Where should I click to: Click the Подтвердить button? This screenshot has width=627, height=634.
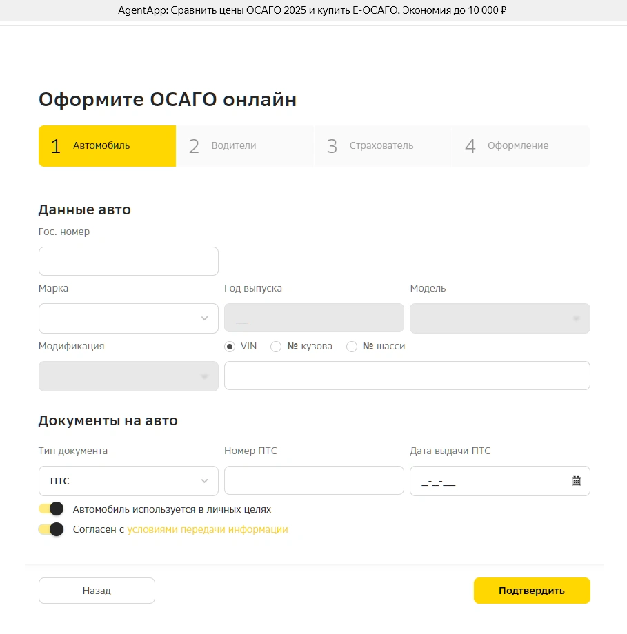tap(532, 591)
